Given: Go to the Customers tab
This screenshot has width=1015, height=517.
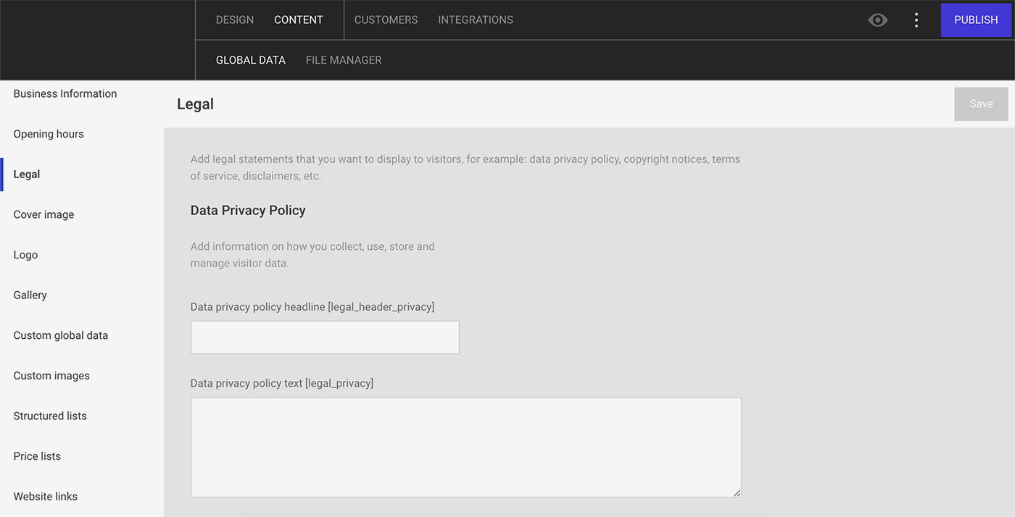Looking at the screenshot, I should tap(386, 20).
